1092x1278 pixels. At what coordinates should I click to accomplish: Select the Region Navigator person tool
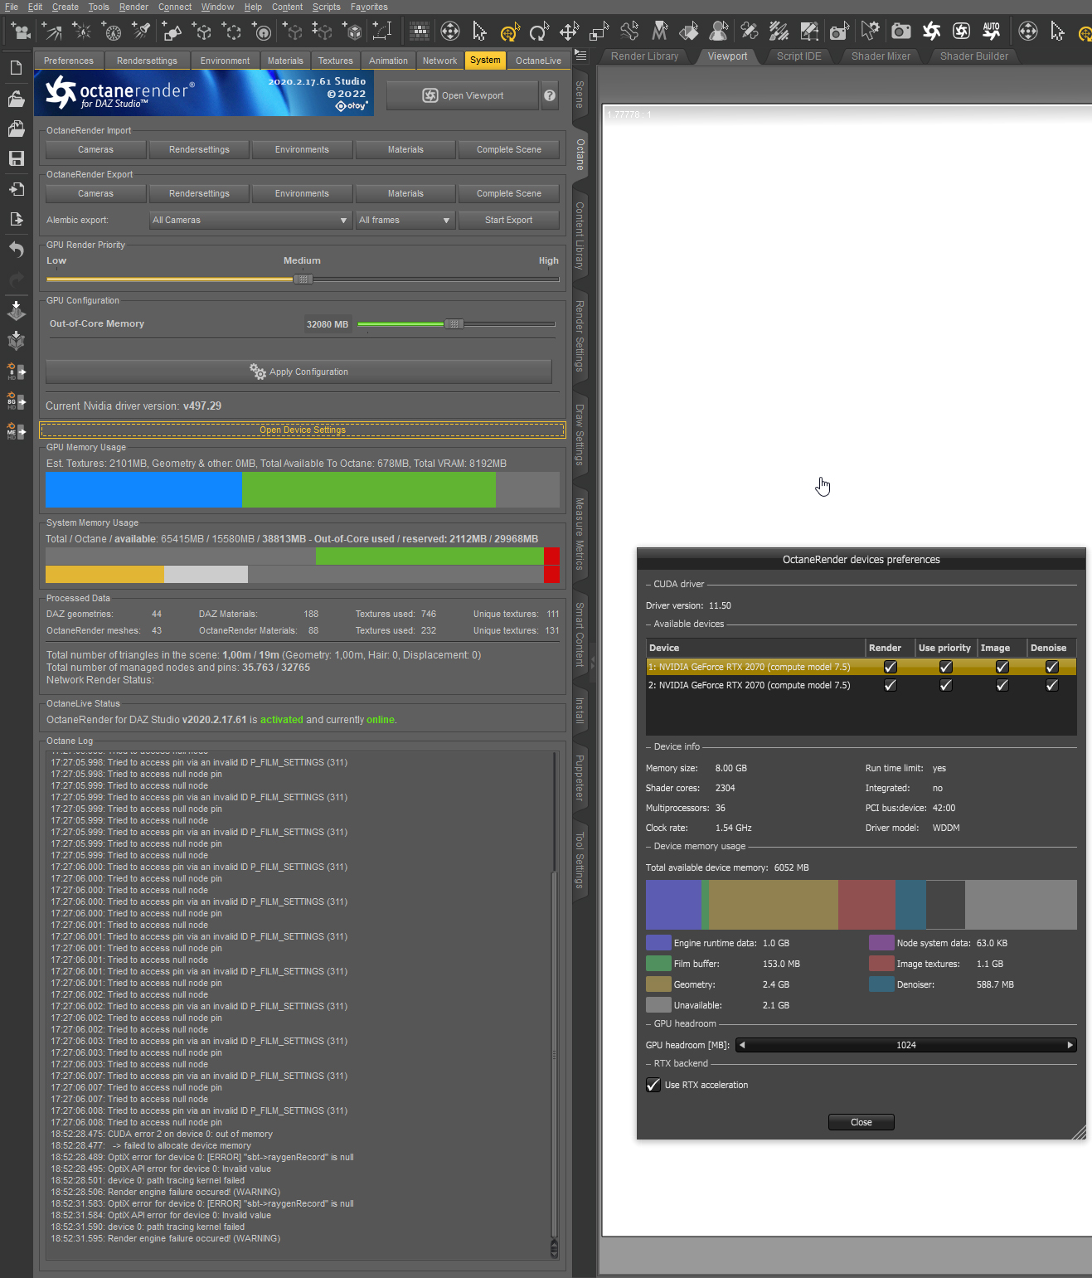(x=719, y=32)
